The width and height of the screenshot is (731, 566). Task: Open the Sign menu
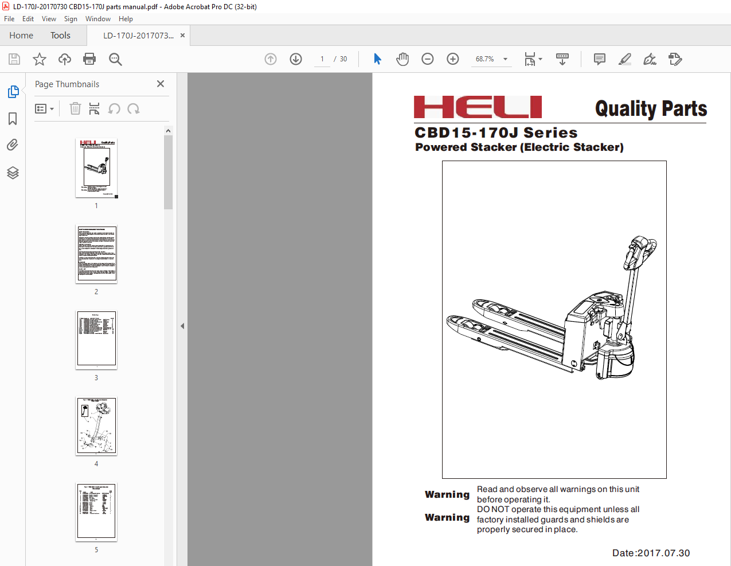(71, 19)
